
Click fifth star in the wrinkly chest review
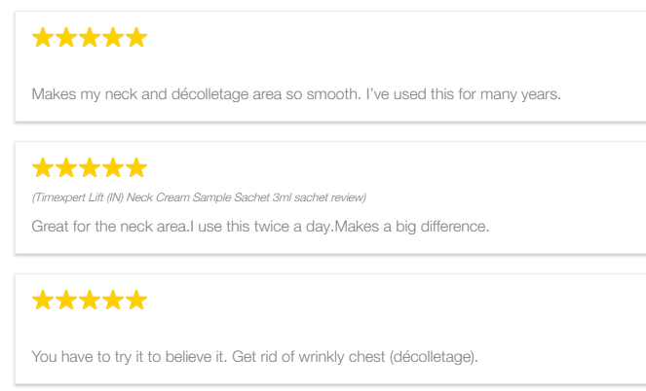[136, 300]
